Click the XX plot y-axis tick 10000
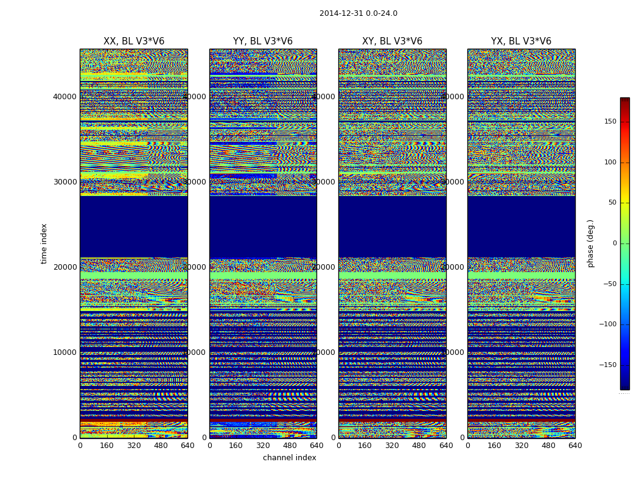 point(65,352)
